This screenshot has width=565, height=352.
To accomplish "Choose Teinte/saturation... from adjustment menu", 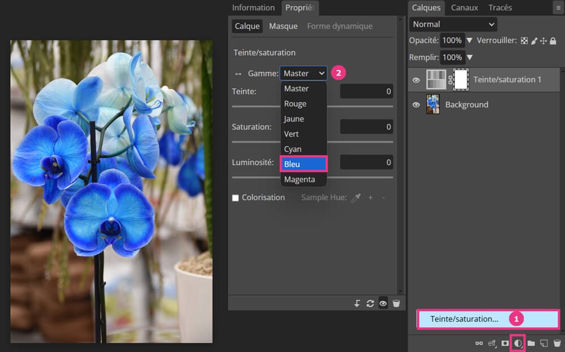I will click(488, 319).
